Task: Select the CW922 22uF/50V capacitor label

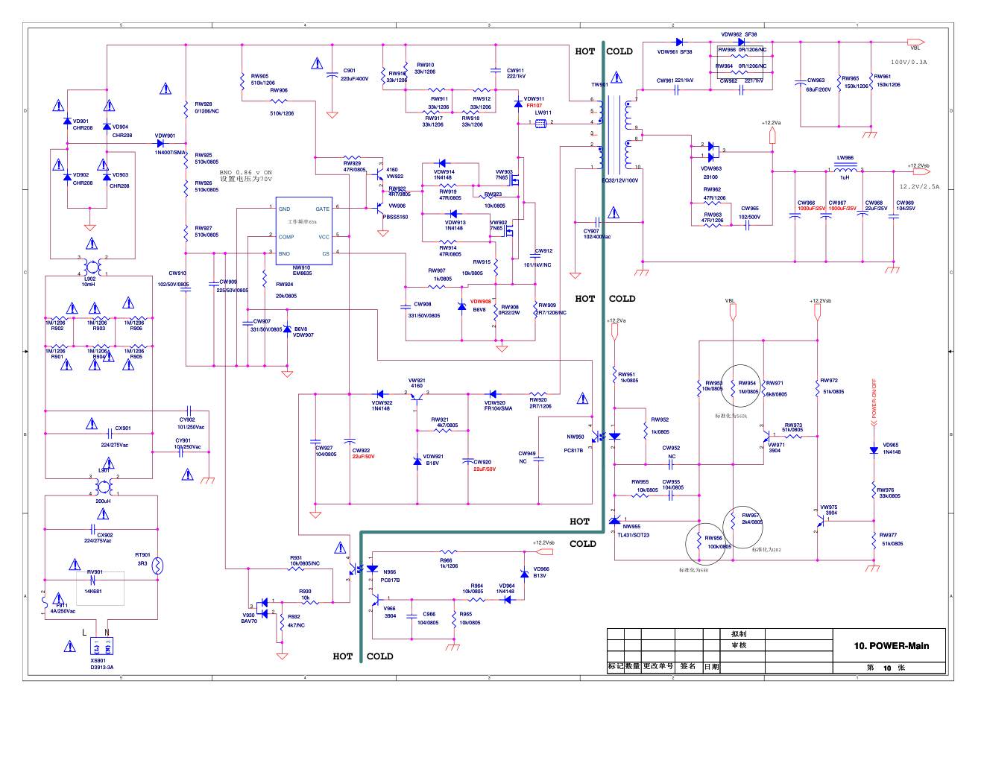Action: [363, 453]
